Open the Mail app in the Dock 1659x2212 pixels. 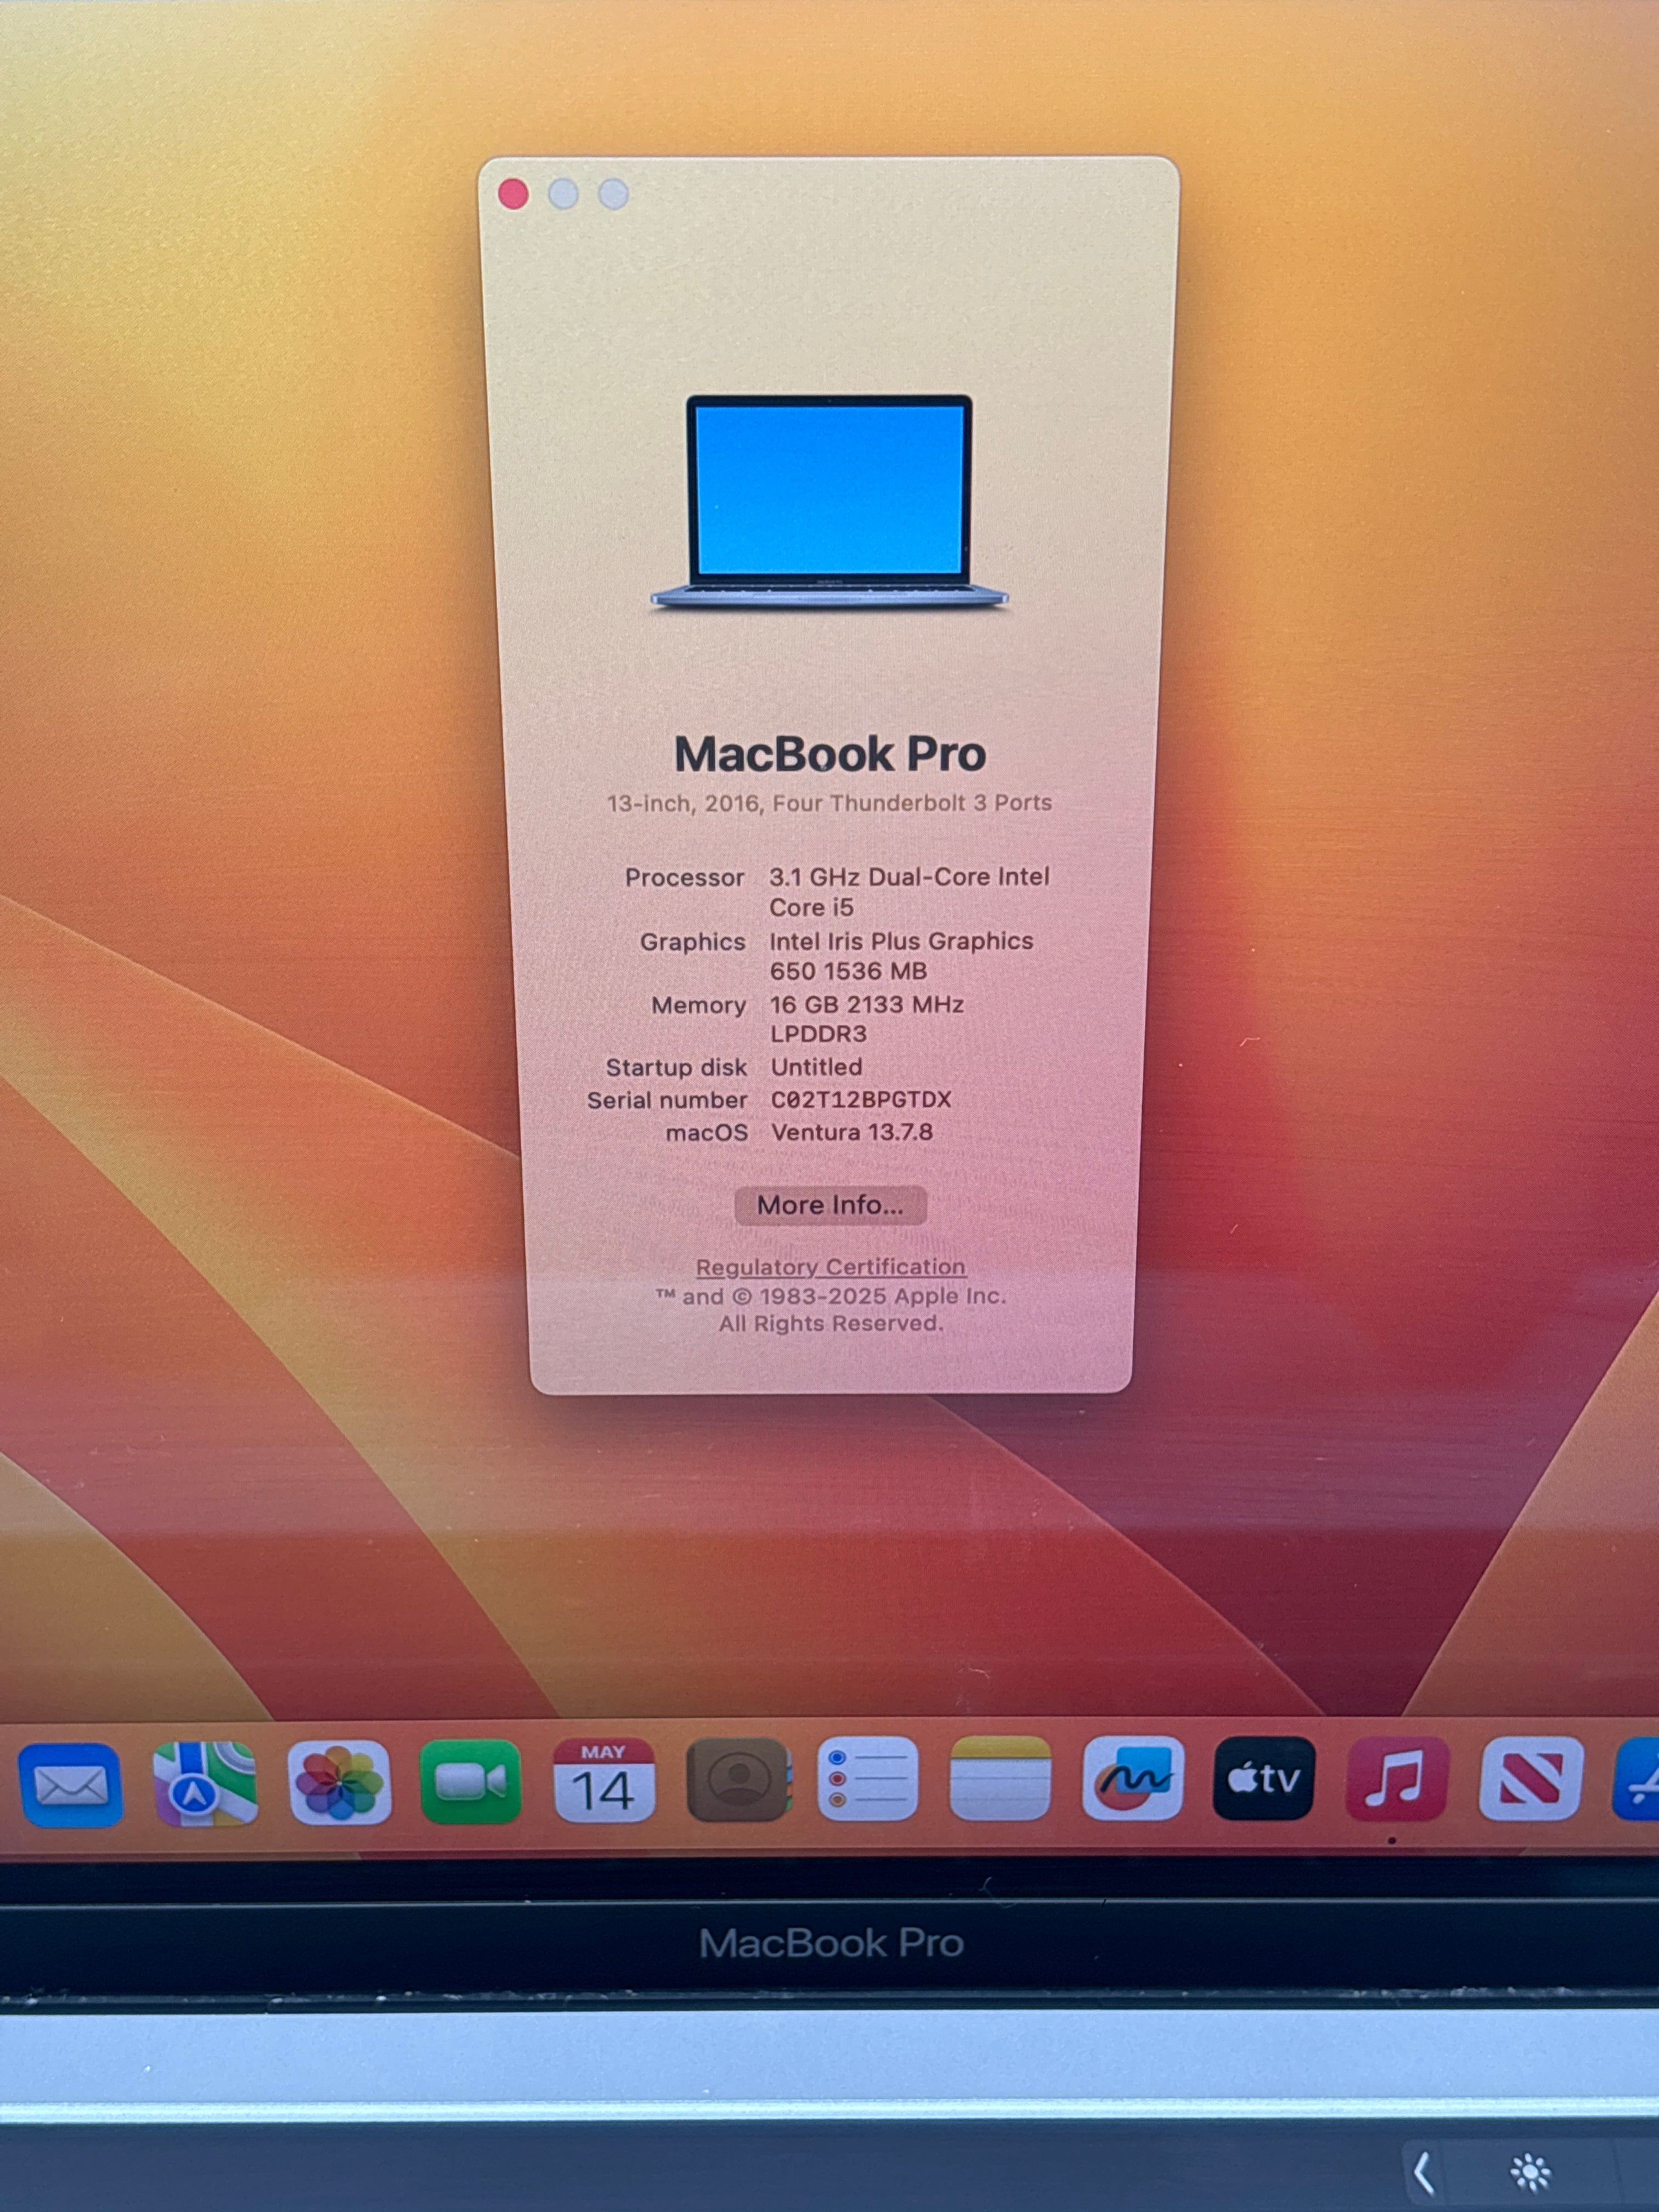[x=70, y=1784]
